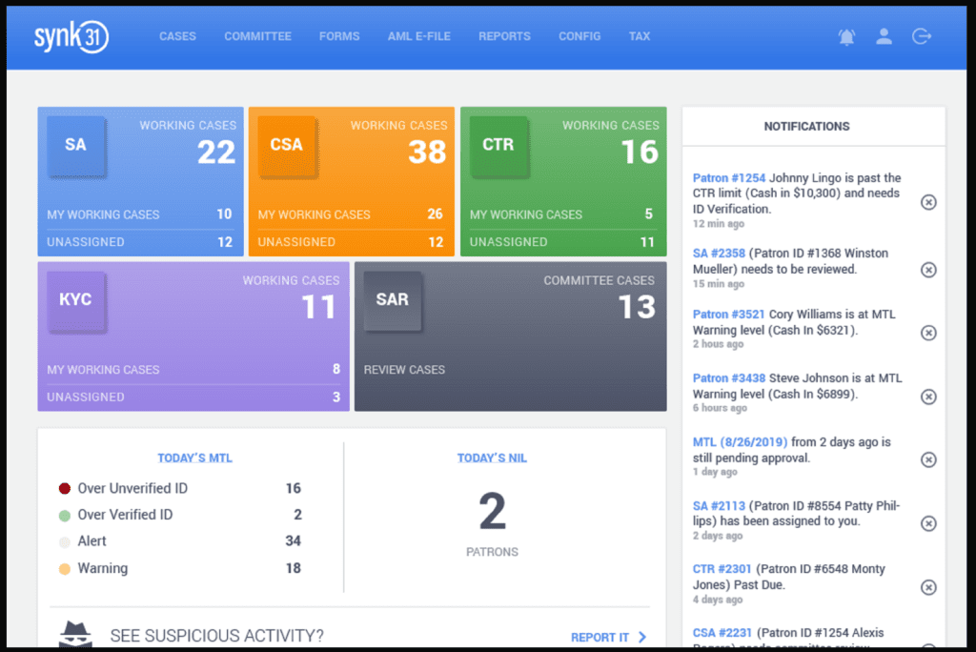The height and width of the screenshot is (652, 976).
Task: Click the CTR working cases count 16
Action: coord(640,153)
